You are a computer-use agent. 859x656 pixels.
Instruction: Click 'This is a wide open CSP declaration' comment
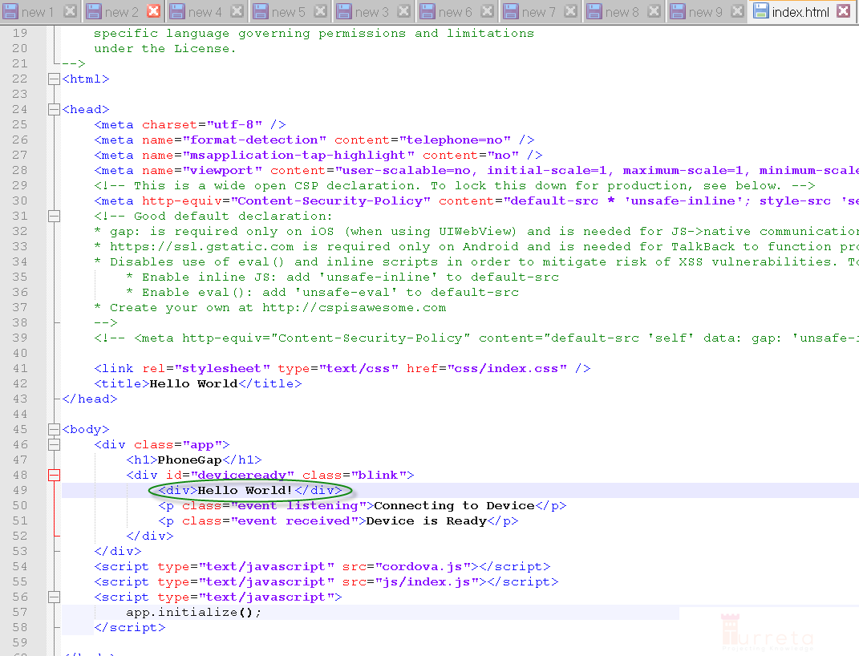click(455, 185)
